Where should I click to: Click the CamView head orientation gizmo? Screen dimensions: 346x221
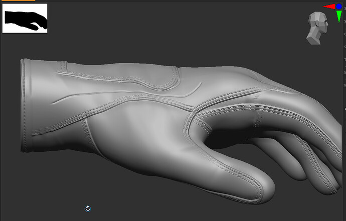click(x=317, y=28)
